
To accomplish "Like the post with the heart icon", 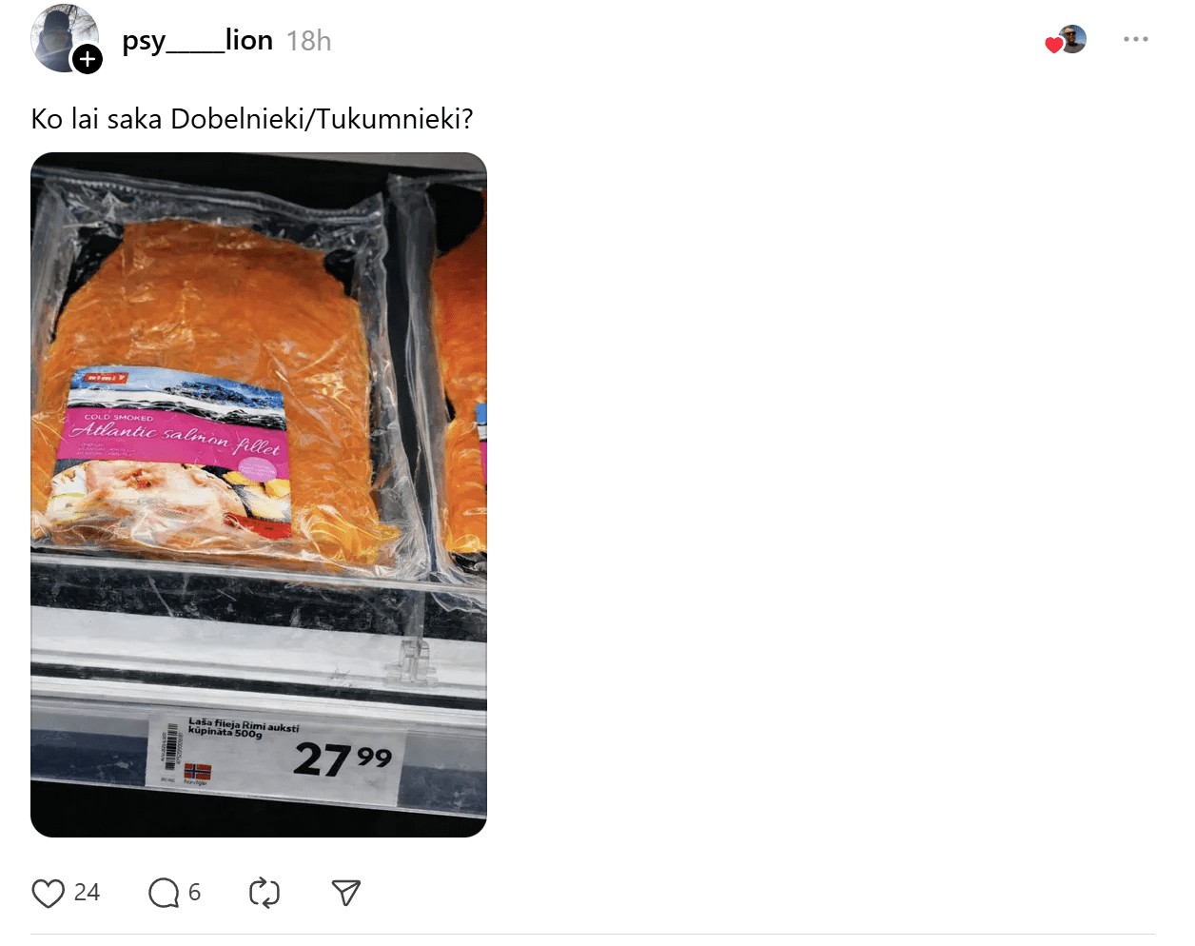I will (x=48, y=893).
